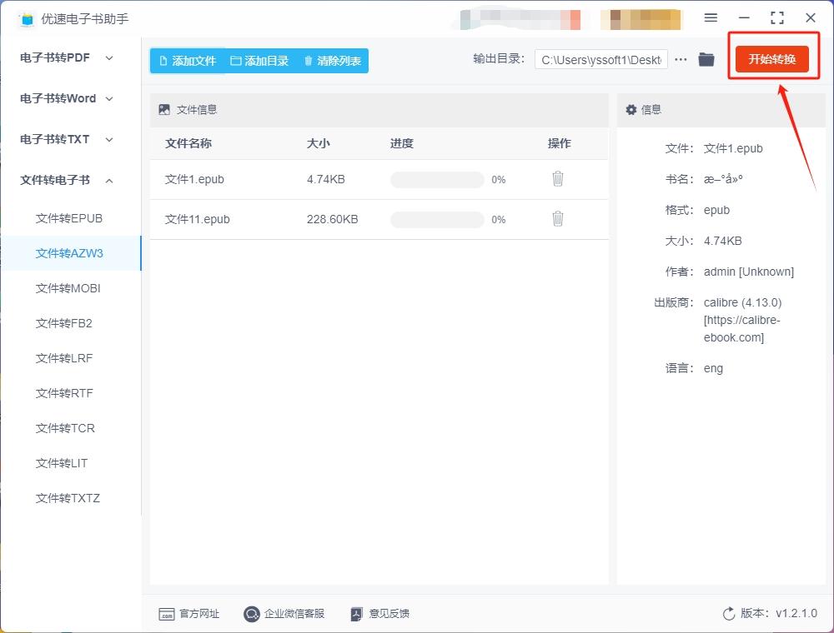Screen dimensions: 834x633
Task: Click the 添加文件 add-file icon
Action: click(x=162, y=60)
